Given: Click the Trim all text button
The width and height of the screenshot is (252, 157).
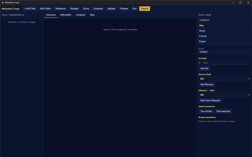Looking at the screenshot, I should click(x=206, y=111).
